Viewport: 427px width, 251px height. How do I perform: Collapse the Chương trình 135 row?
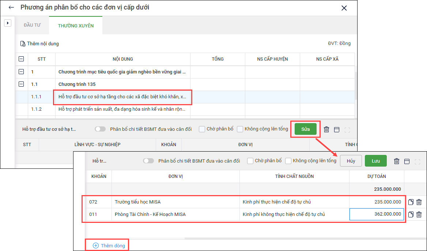[21, 84]
